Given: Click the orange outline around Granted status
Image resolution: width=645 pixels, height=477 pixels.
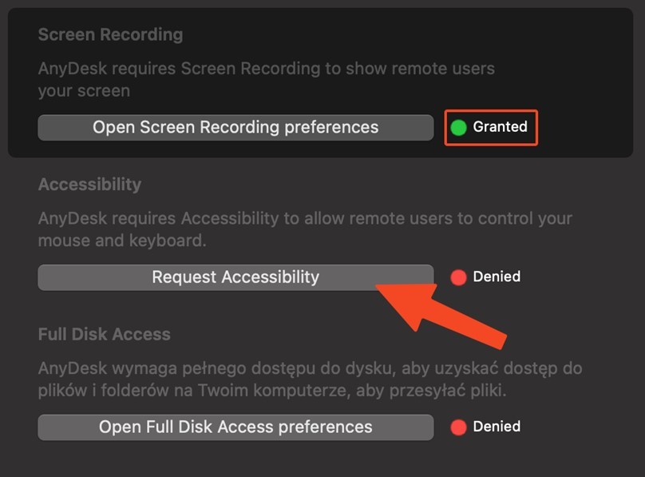Looking at the screenshot, I should [x=491, y=112].
